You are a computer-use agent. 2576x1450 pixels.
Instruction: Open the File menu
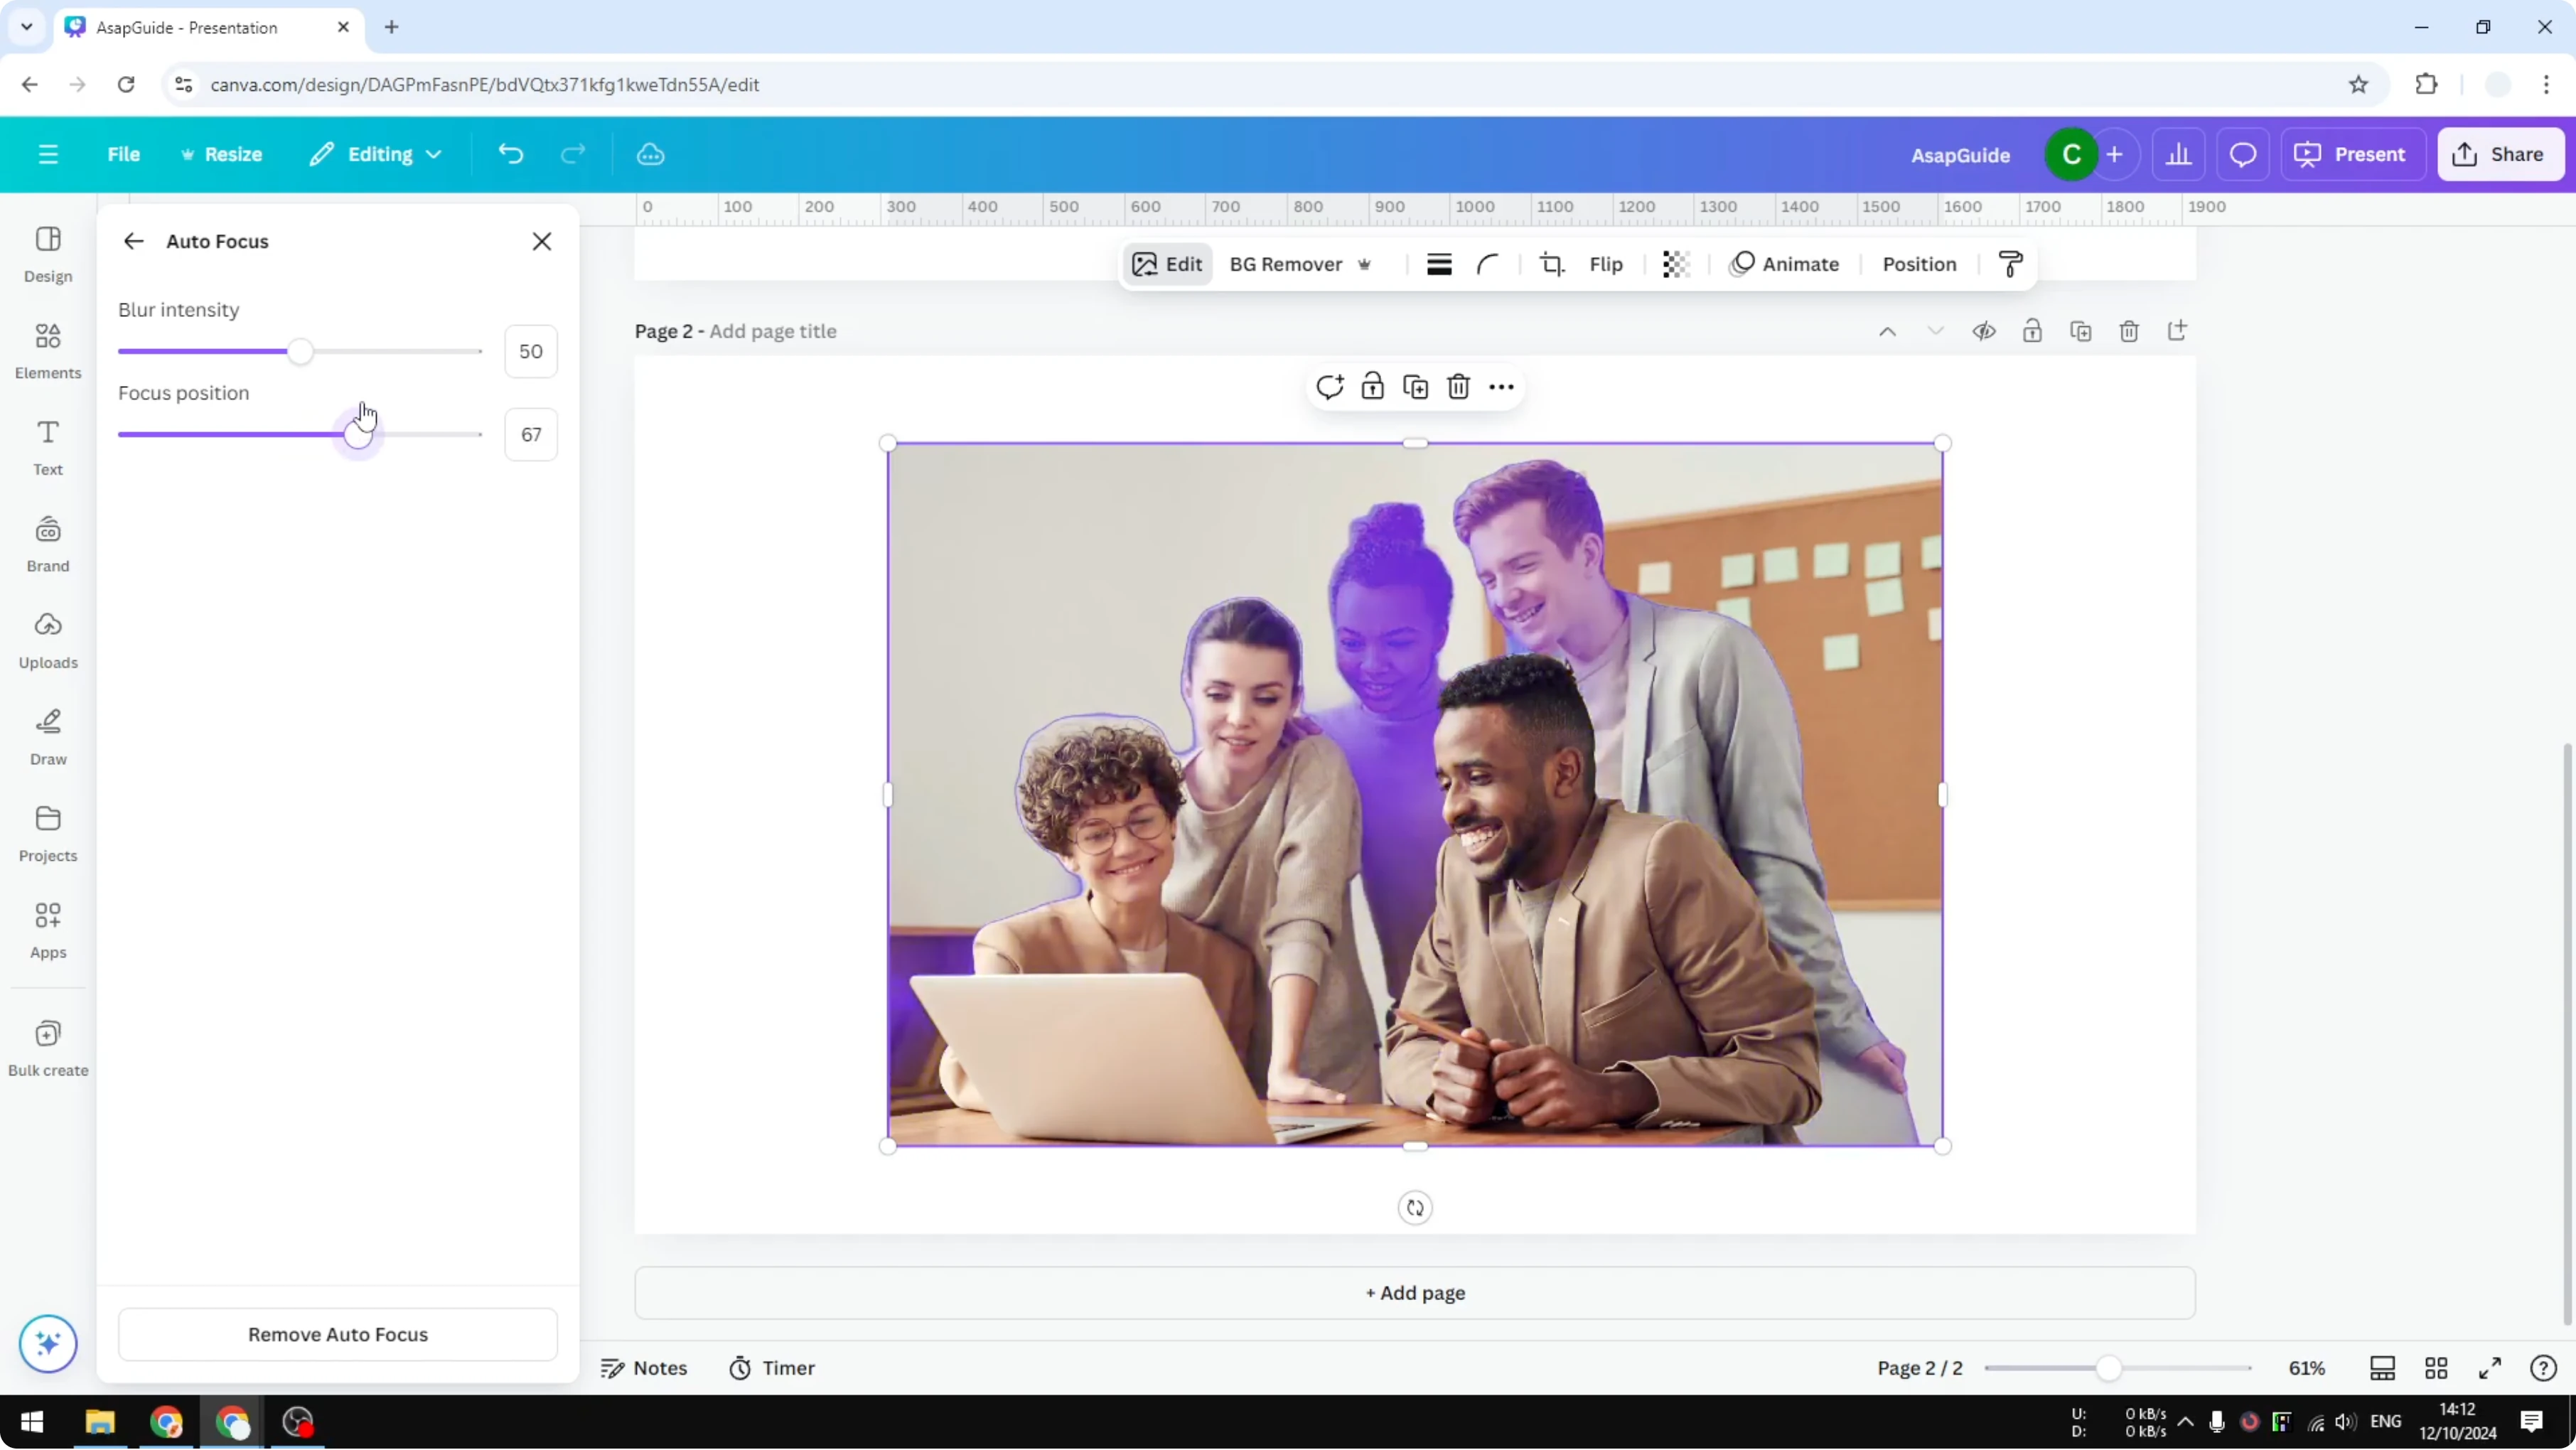tap(124, 154)
